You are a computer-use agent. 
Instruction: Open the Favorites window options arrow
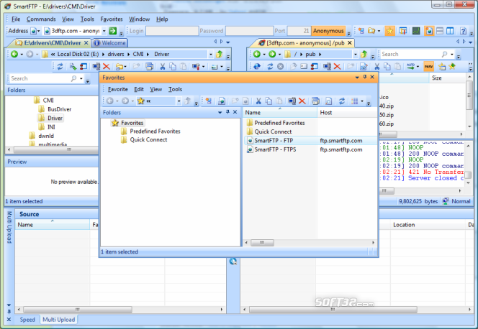[x=357, y=78]
